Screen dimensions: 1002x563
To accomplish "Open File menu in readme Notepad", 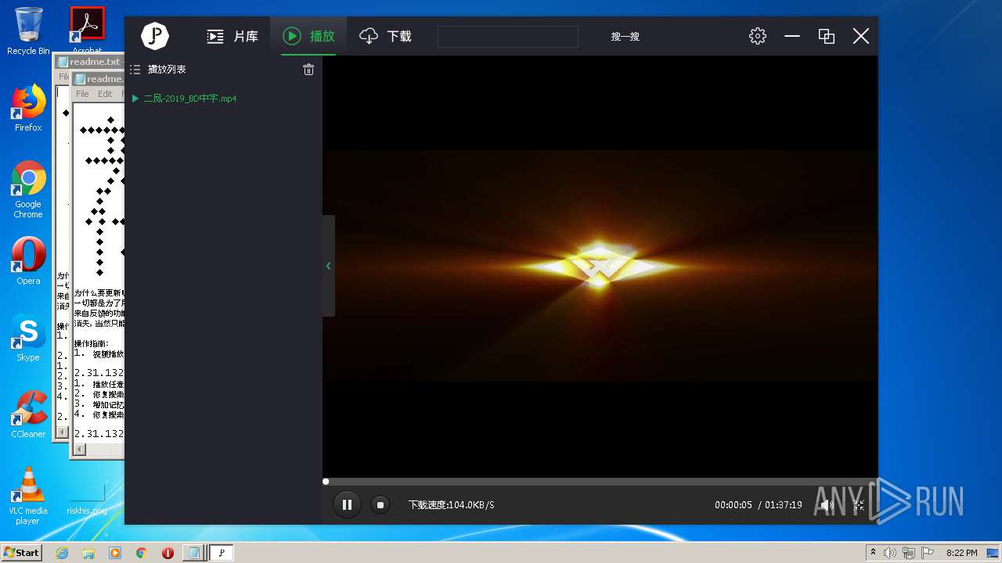I will point(82,94).
